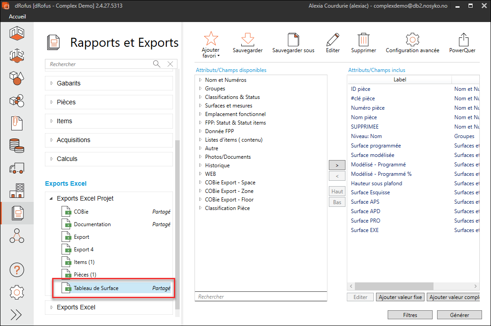The height and width of the screenshot is (326, 491).
Task: Click the Ajouter valeur fixe button
Action: (x=400, y=297)
